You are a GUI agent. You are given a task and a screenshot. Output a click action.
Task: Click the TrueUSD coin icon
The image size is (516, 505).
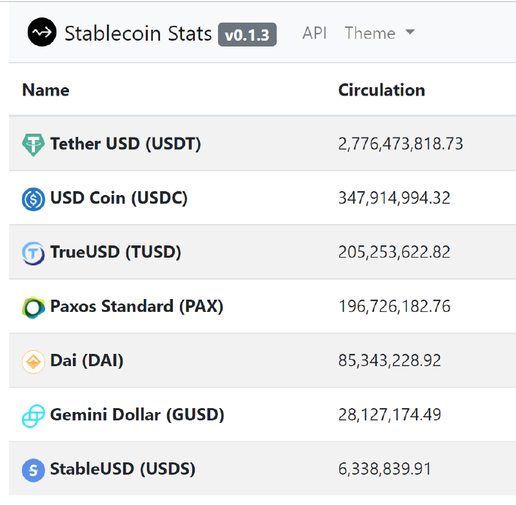tap(33, 252)
